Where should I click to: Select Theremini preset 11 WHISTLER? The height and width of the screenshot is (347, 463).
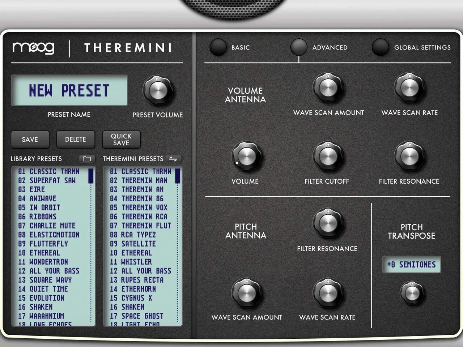click(x=131, y=262)
